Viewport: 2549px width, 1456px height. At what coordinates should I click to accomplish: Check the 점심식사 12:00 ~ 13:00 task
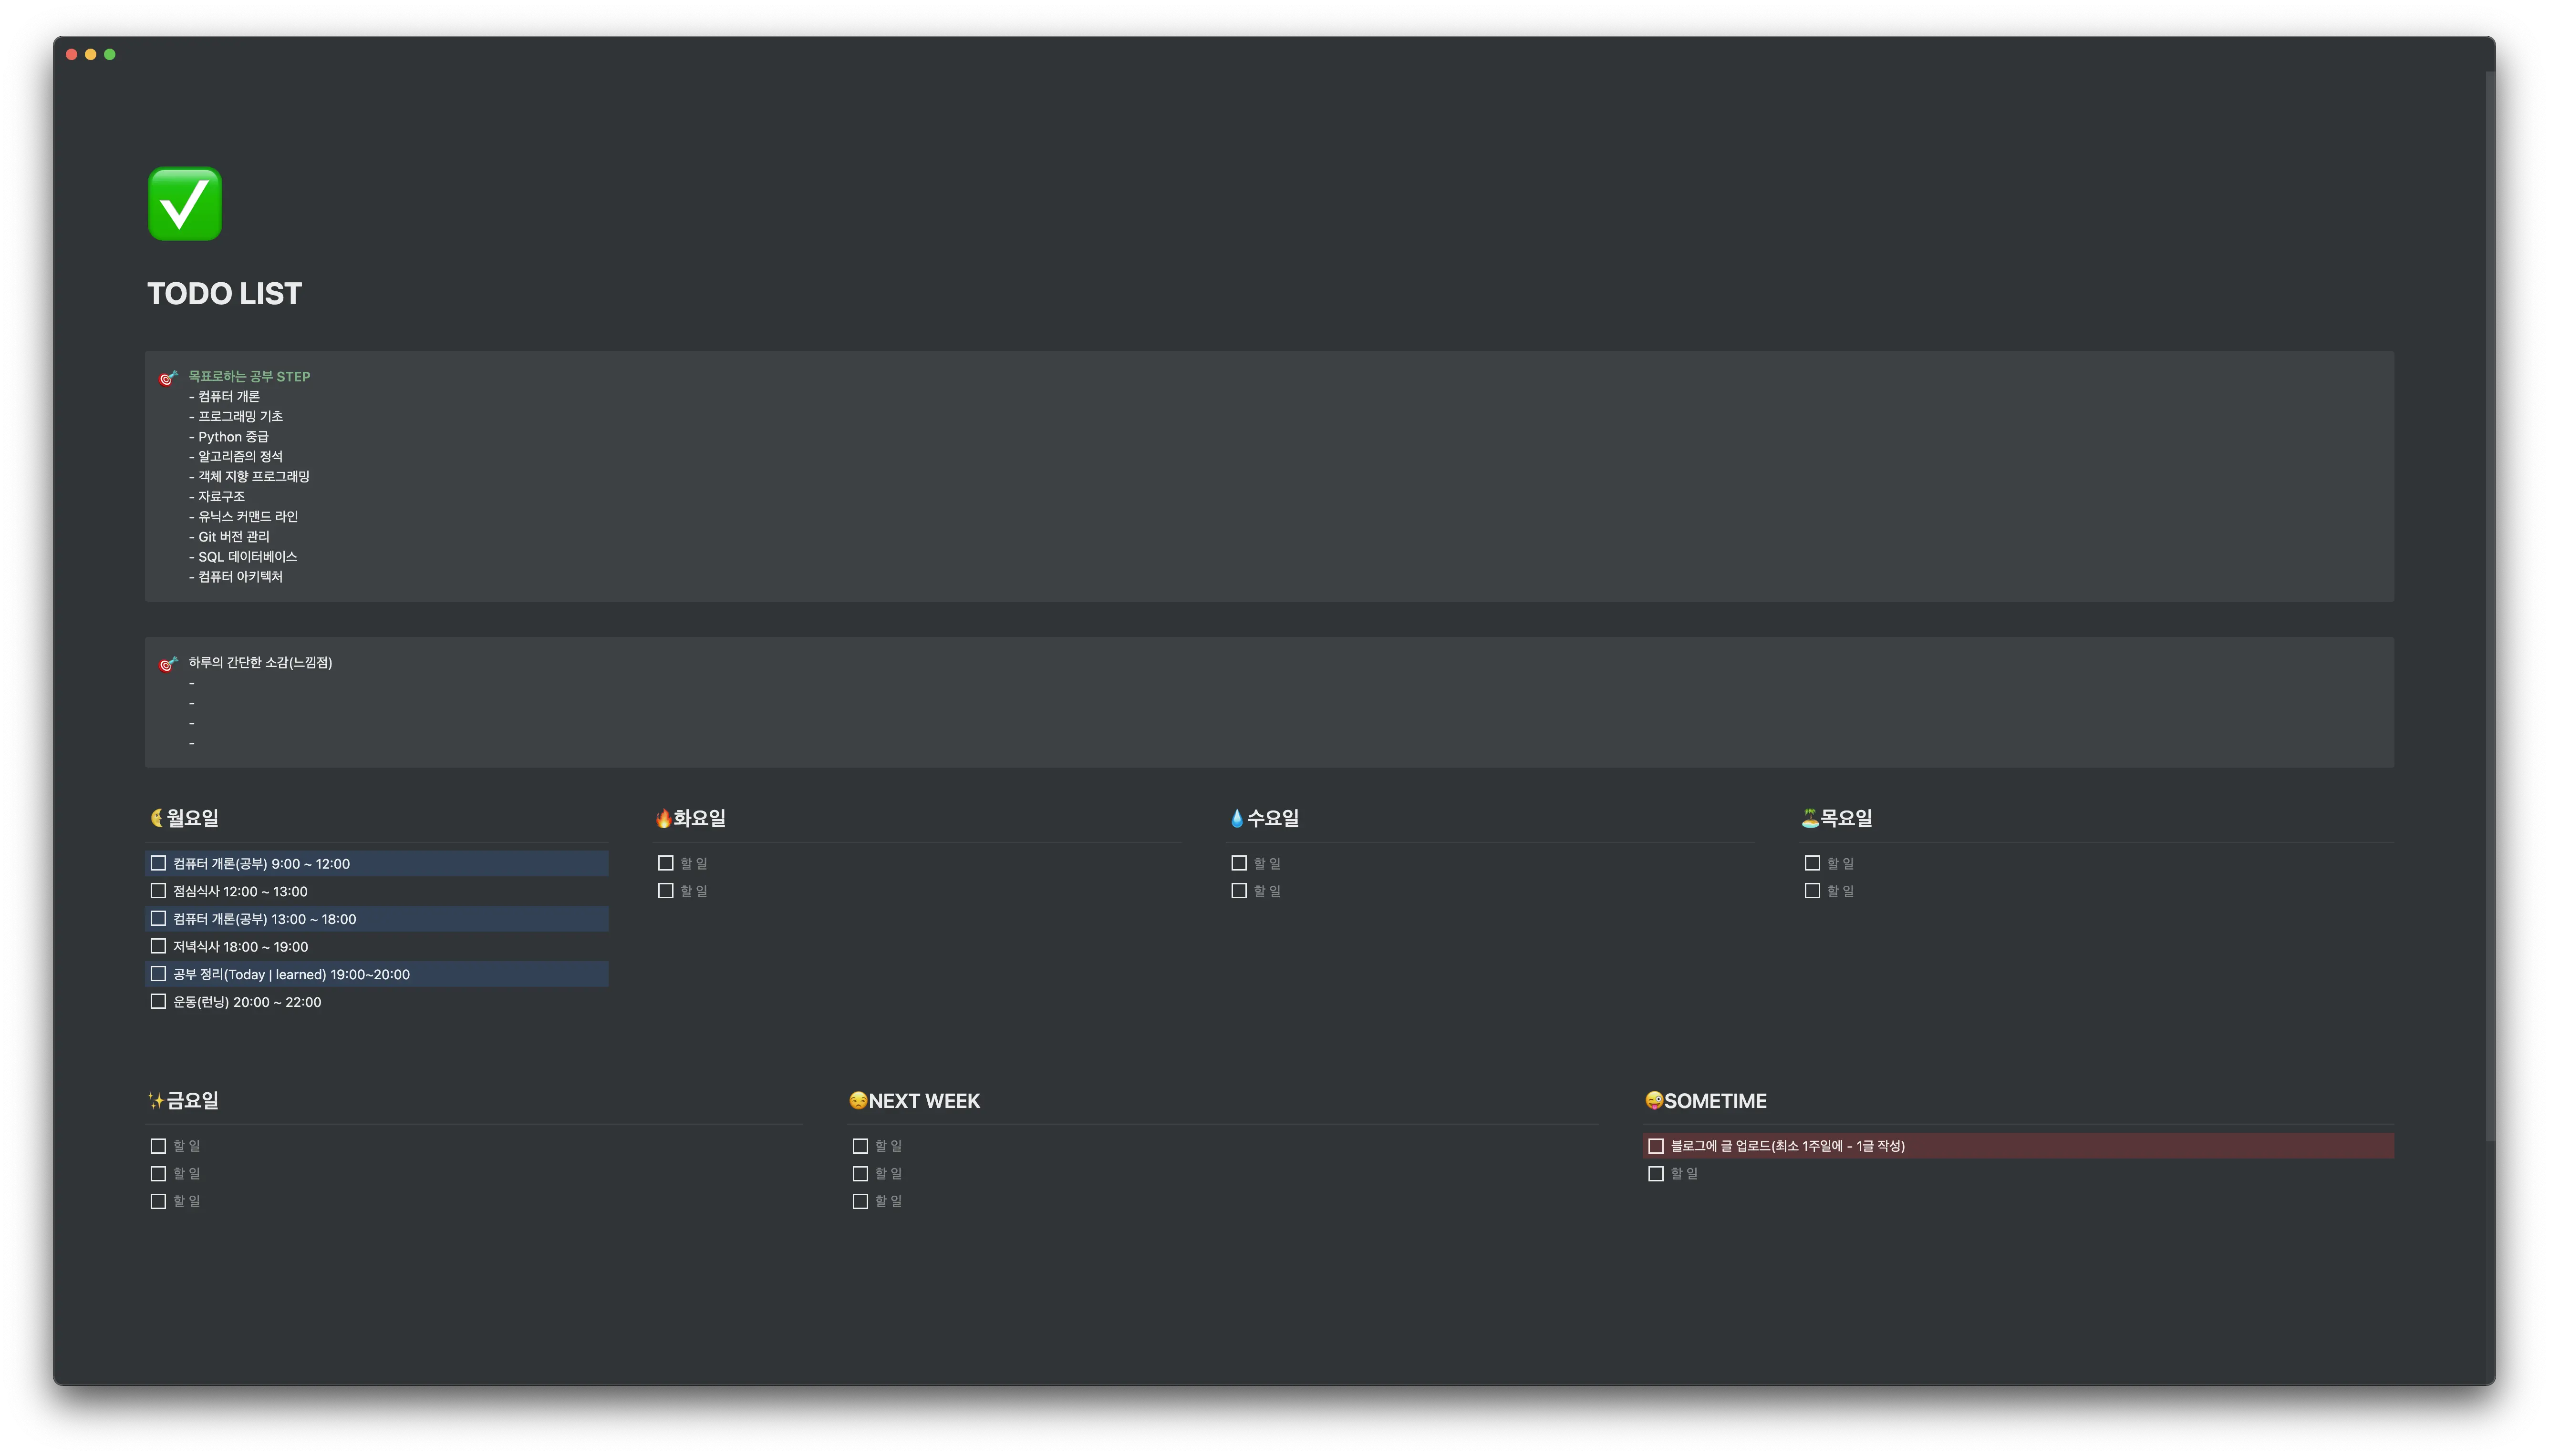point(158,891)
